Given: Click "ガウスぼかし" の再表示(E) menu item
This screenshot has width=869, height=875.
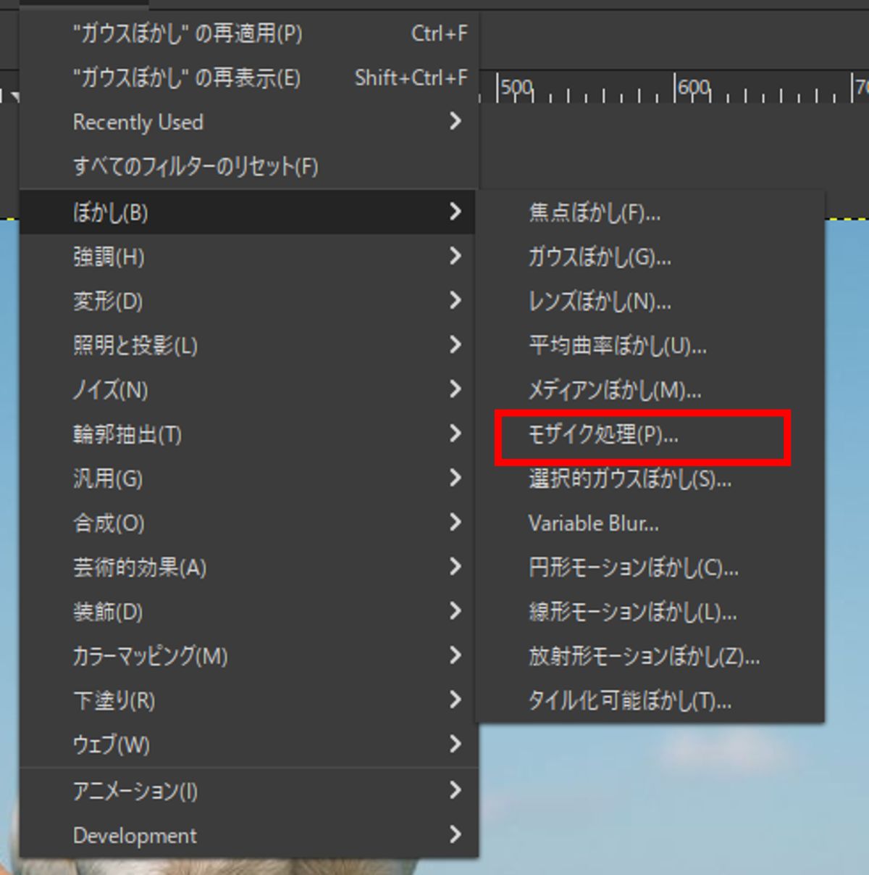Looking at the screenshot, I should 186,78.
